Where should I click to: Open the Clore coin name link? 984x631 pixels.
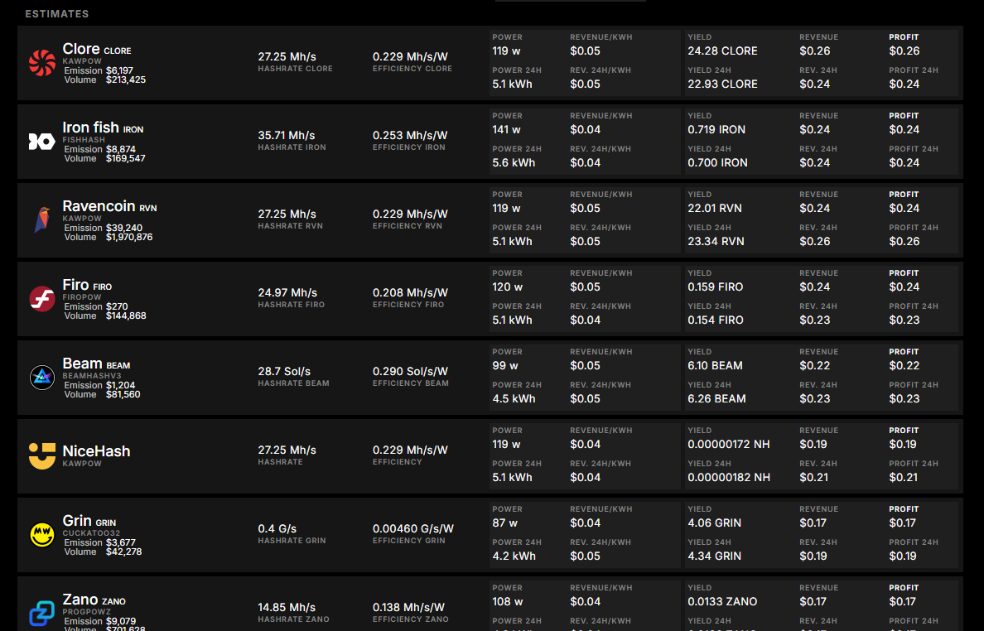point(81,50)
